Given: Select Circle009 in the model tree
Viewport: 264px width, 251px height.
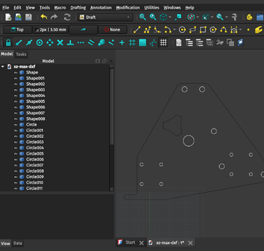Looking at the screenshot, I should click(35, 177).
